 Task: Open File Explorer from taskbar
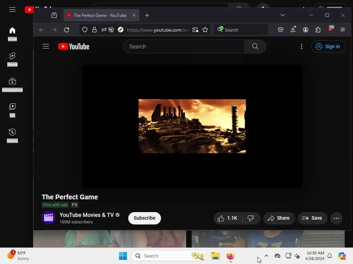pos(215,256)
